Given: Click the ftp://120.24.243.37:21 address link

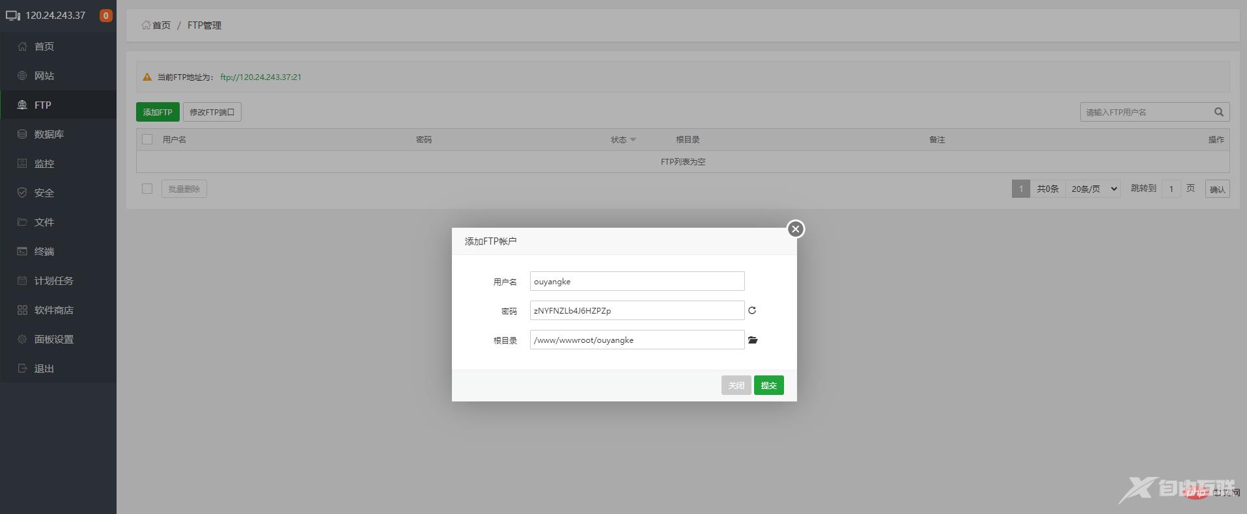Looking at the screenshot, I should coord(260,77).
